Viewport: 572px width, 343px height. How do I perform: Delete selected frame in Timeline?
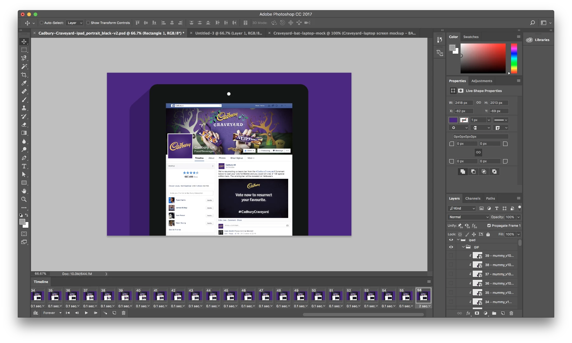[123, 313]
